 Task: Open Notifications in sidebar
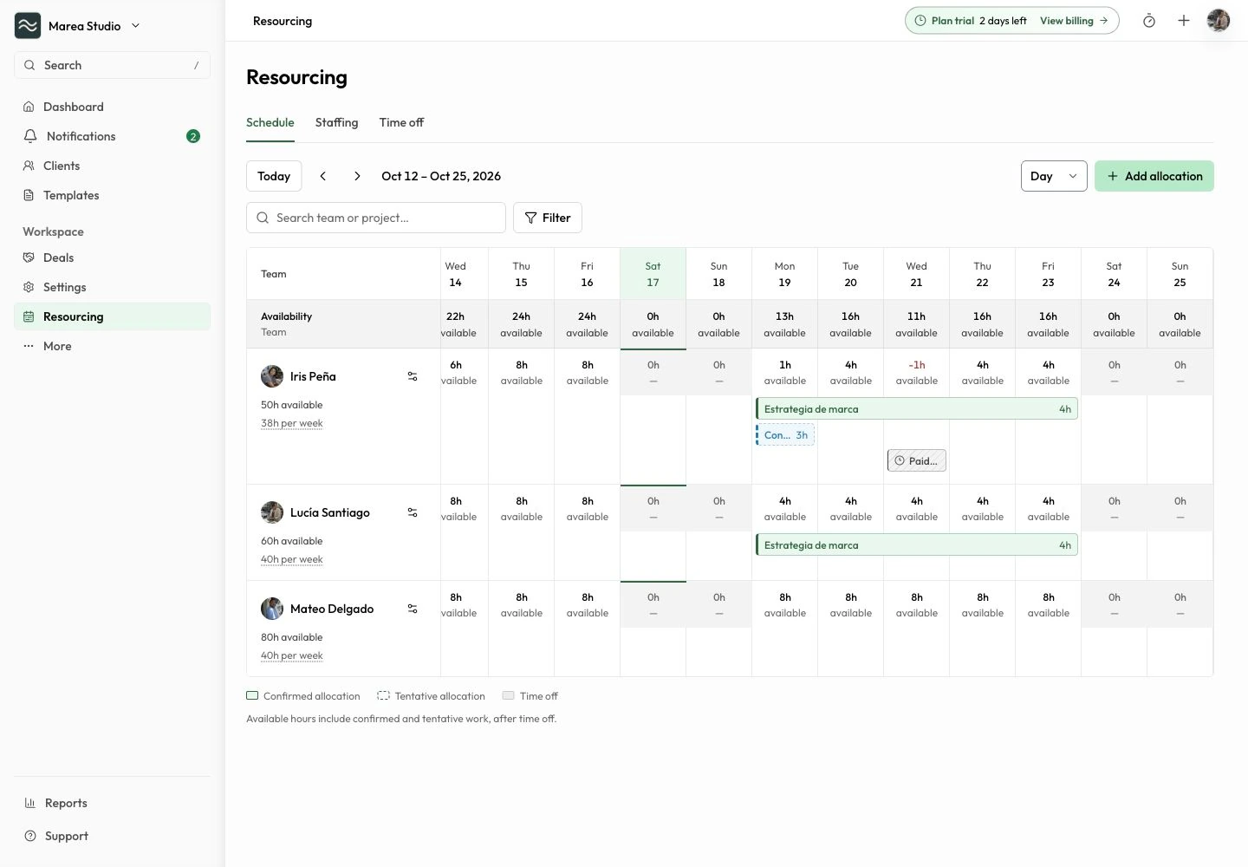point(112,136)
